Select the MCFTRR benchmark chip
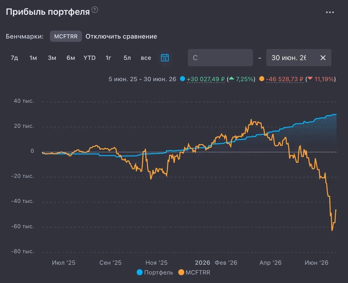The image size is (348, 283). (x=66, y=36)
